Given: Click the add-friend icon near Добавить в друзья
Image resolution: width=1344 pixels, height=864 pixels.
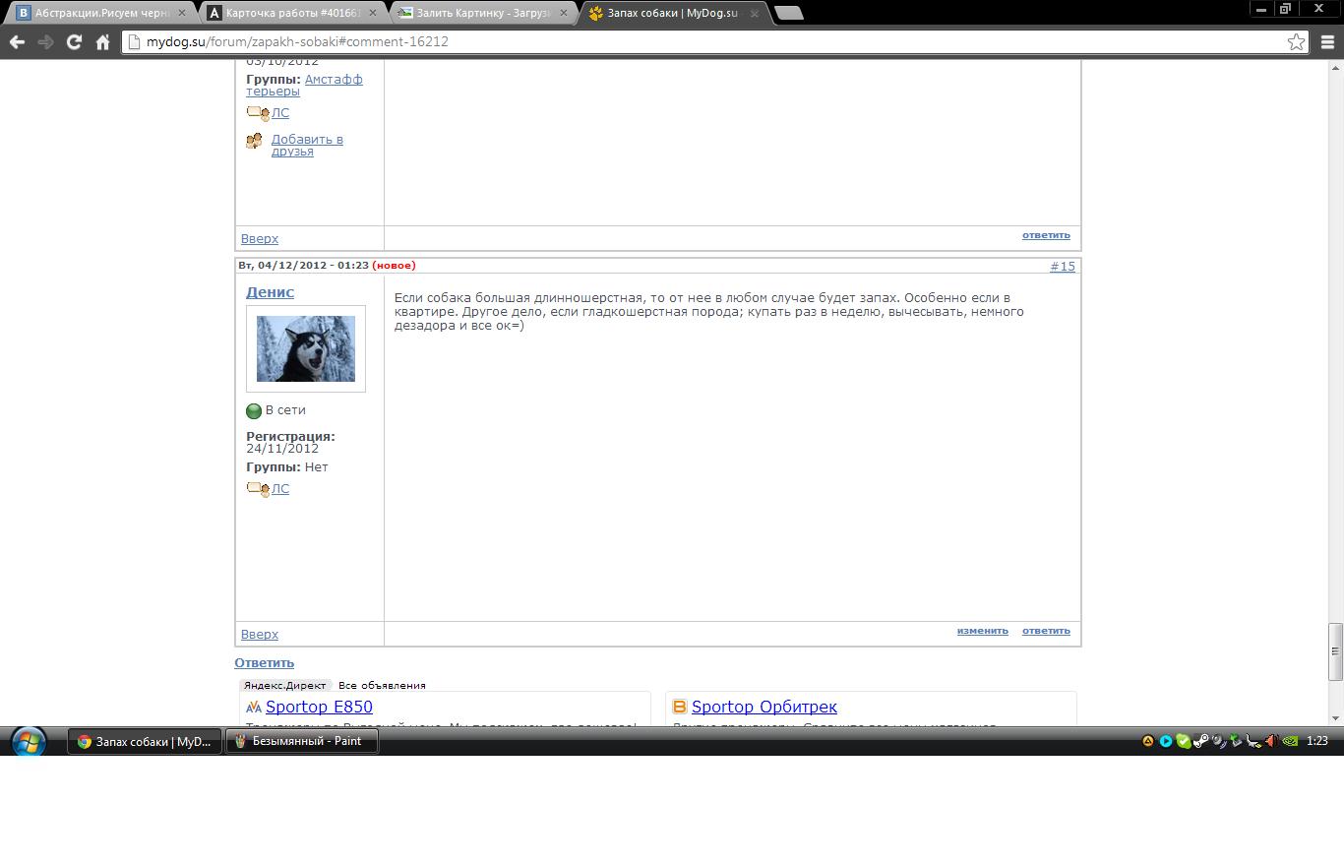Looking at the screenshot, I should pos(255,142).
